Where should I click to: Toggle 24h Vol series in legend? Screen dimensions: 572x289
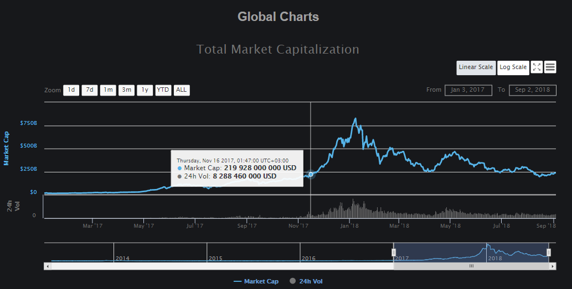click(306, 281)
